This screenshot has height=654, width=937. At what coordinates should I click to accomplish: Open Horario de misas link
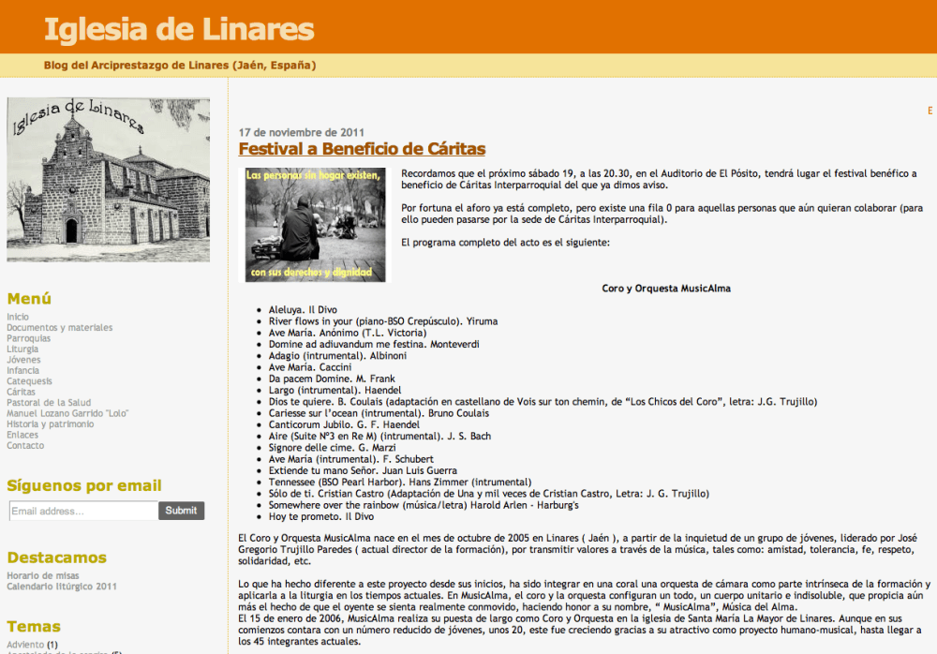(42, 575)
